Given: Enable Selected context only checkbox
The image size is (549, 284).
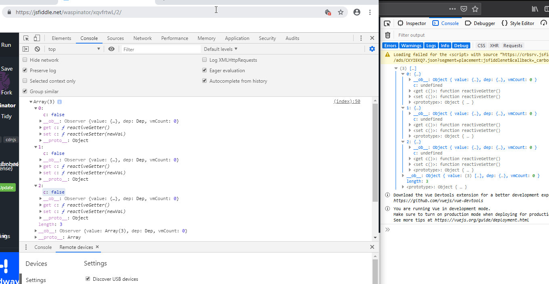Looking at the screenshot, I should [x=25, y=81].
